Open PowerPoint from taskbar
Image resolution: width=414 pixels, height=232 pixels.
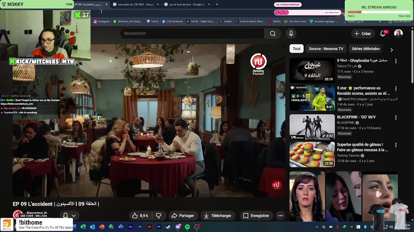[102, 227]
